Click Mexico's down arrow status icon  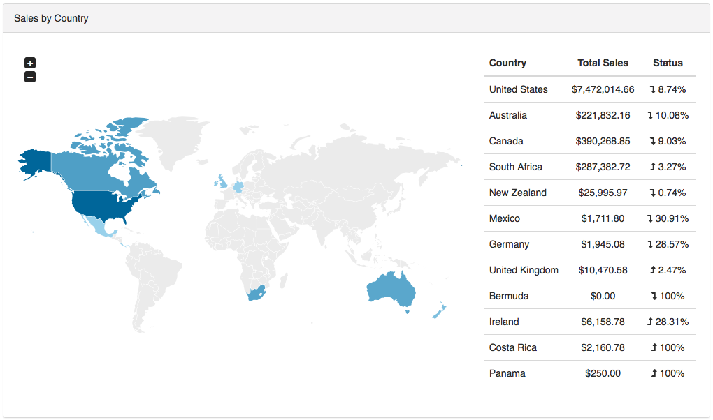tap(650, 218)
